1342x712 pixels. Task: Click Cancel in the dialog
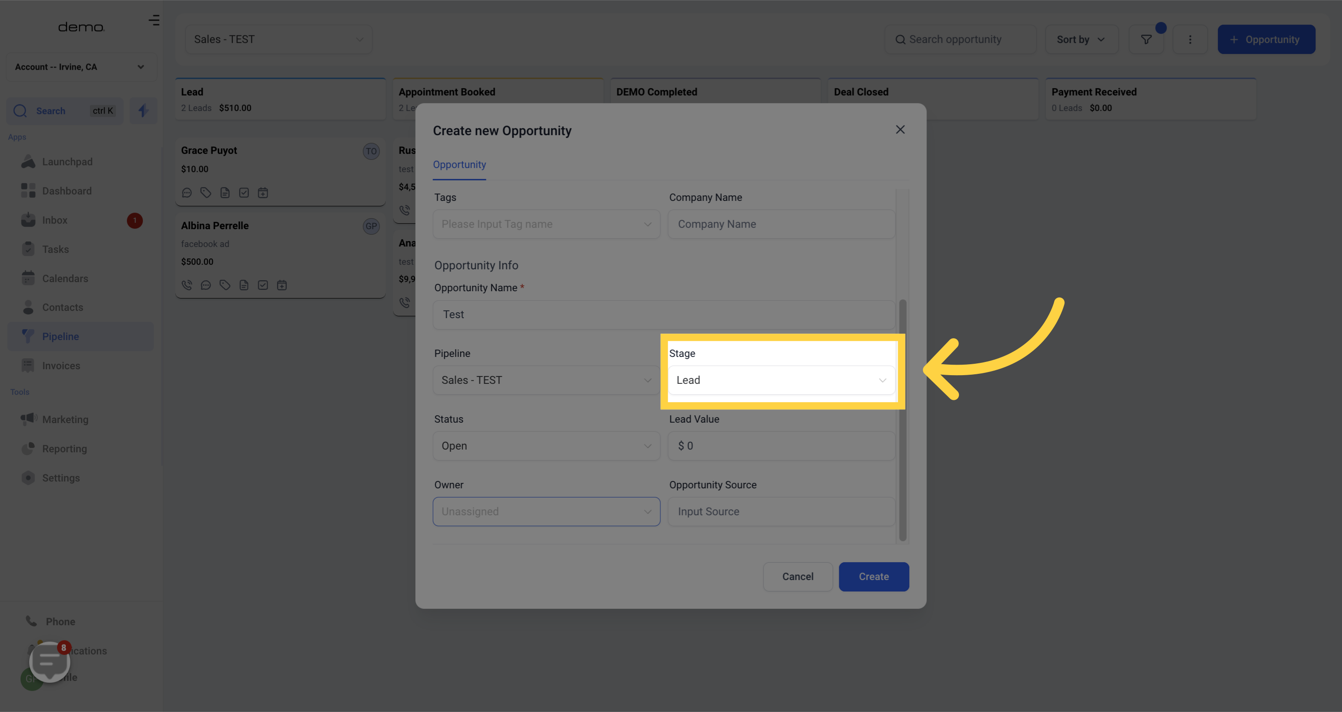point(797,576)
